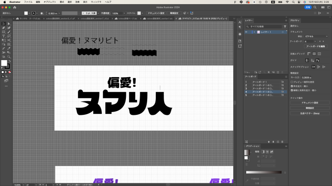Click the blue 共有 share button

[308, 7]
